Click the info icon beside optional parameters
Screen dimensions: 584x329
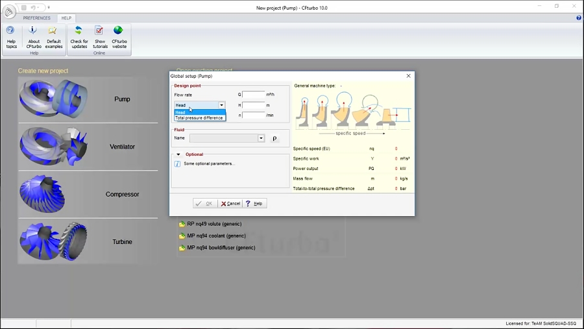click(x=177, y=164)
